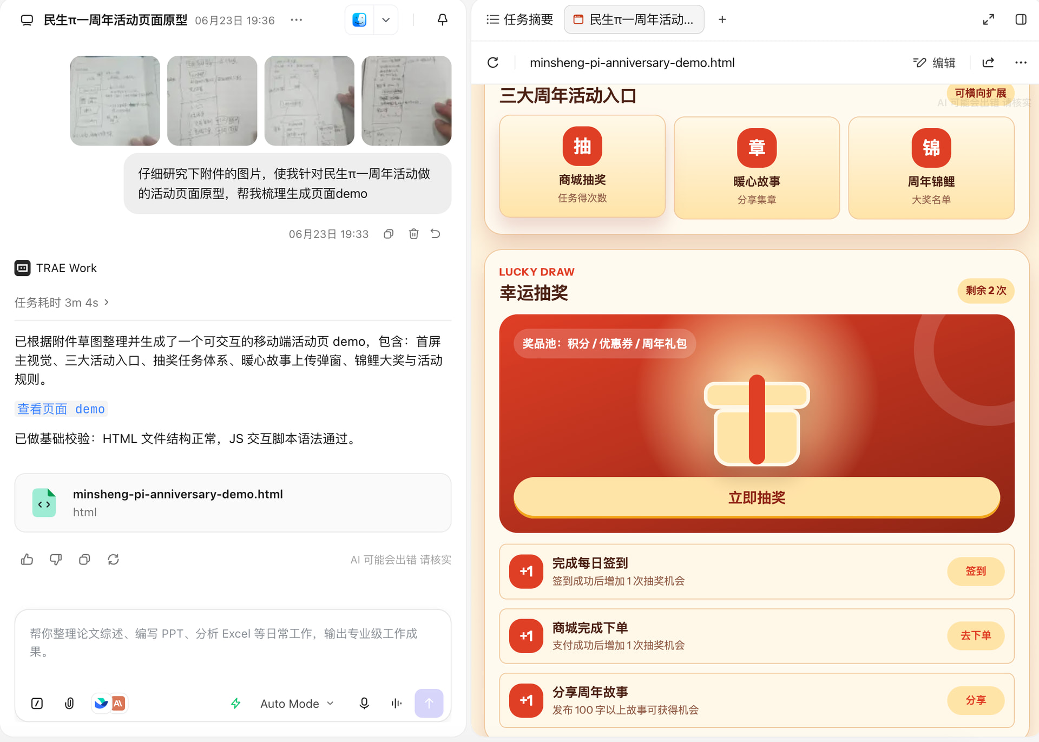Screen dimensions: 1039x742
Task: Expand the dropdown arrow beside the Finder icon
Action: [x=386, y=20]
